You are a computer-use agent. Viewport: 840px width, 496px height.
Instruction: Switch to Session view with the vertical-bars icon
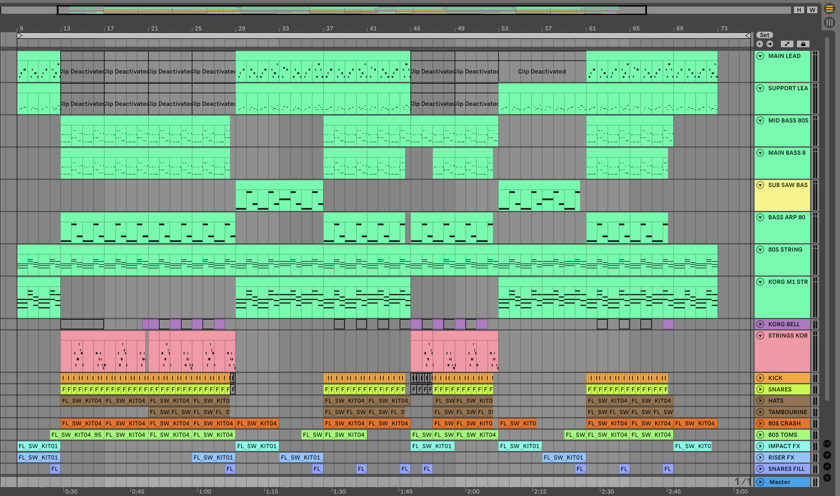(829, 22)
